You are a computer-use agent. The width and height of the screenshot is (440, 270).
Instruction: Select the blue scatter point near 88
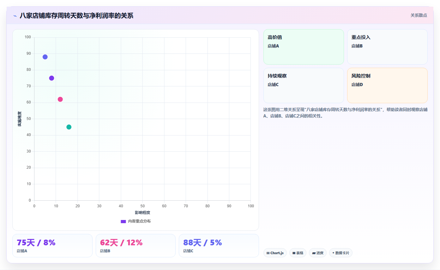coord(45,57)
